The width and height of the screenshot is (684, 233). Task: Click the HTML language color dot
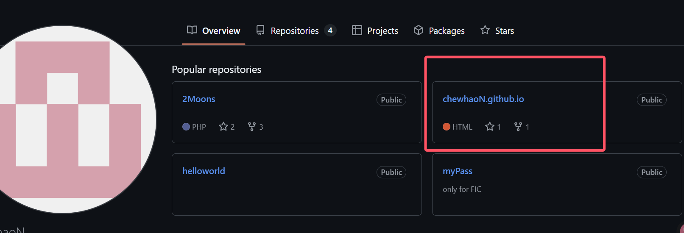click(447, 127)
